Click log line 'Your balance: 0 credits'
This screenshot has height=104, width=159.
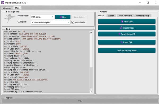pyautogui.click(x=17, y=58)
